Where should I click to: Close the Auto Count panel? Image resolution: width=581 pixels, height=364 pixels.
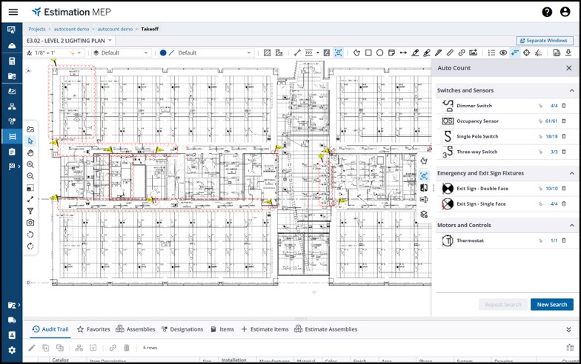(x=569, y=68)
